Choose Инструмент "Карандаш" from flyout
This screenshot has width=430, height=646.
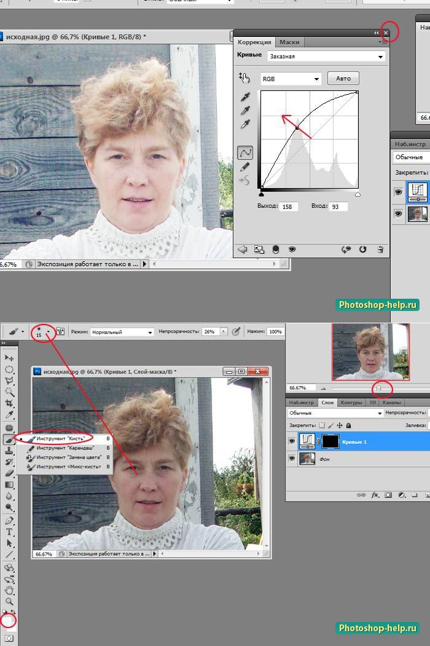(x=65, y=448)
